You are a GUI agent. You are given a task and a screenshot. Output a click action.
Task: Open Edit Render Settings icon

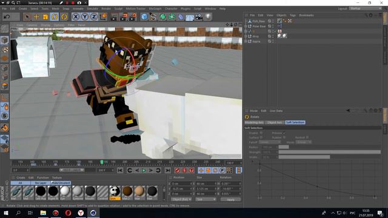coord(133,17)
